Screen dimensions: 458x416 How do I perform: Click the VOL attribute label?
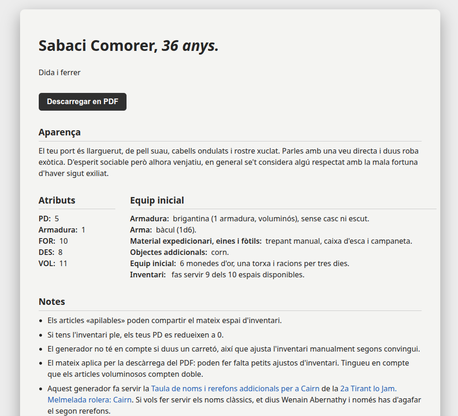tap(47, 263)
